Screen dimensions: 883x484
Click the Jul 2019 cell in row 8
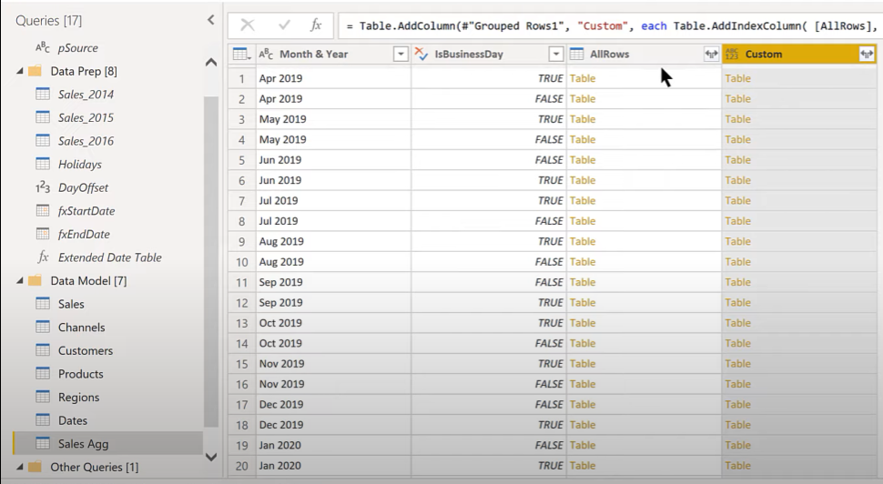pyautogui.click(x=333, y=221)
